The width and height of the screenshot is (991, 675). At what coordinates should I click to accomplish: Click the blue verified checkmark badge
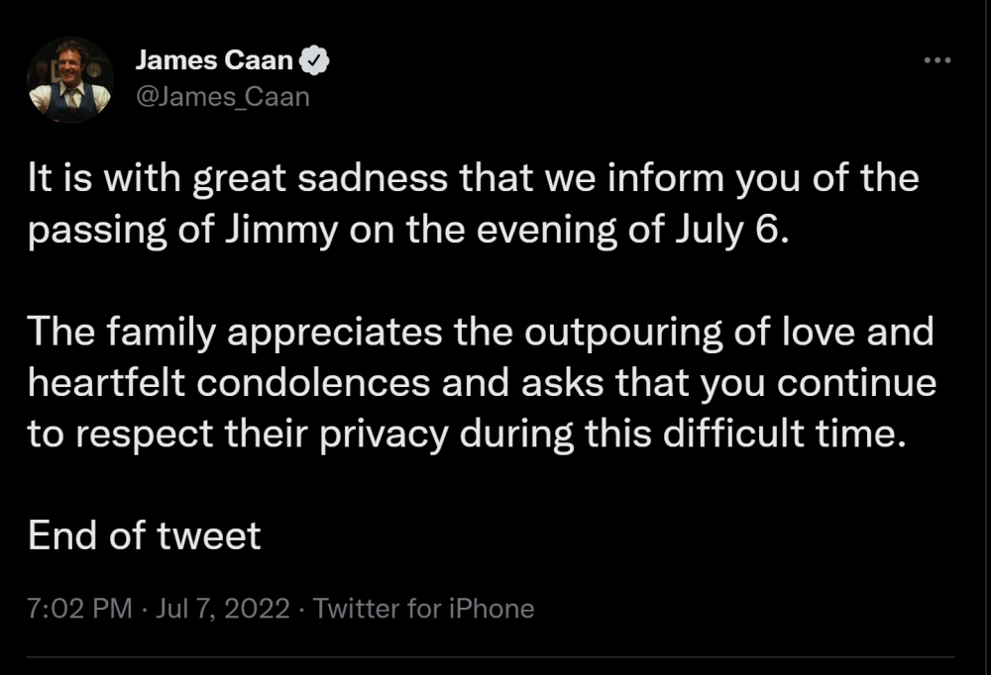tap(314, 60)
